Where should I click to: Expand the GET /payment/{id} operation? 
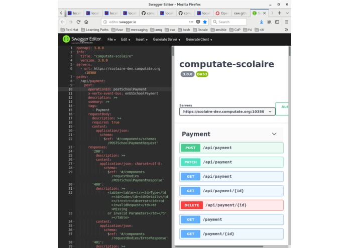(231, 234)
